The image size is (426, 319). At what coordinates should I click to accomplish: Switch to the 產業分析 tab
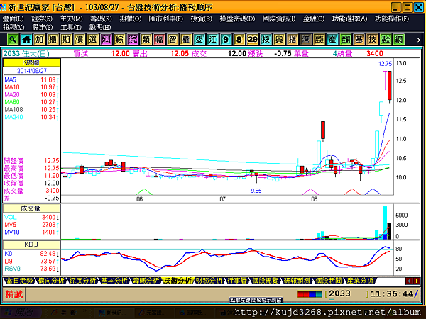tap(360, 281)
